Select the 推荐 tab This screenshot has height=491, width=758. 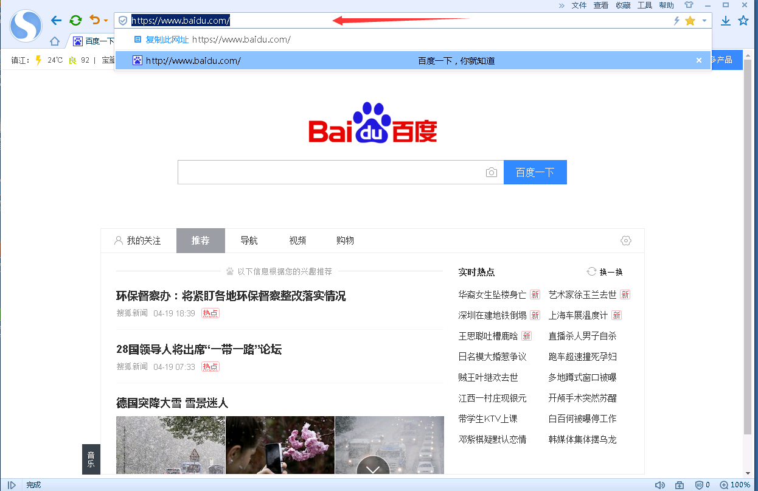pos(201,241)
